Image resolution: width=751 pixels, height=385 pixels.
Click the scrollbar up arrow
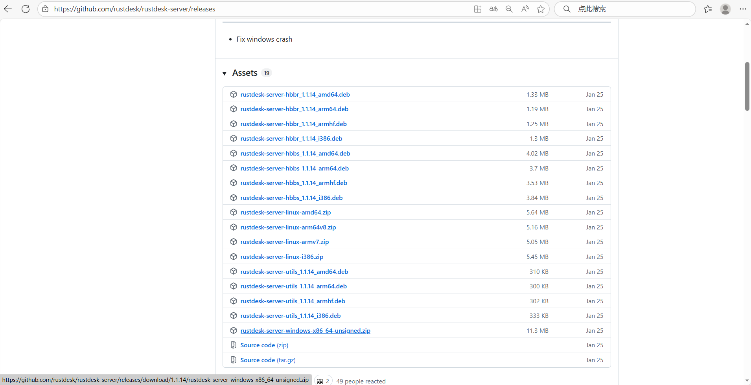pyautogui.click(x=747, y=24)
